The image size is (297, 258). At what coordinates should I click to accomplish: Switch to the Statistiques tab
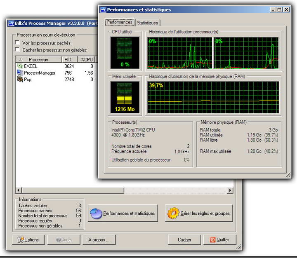coord(147,23)
